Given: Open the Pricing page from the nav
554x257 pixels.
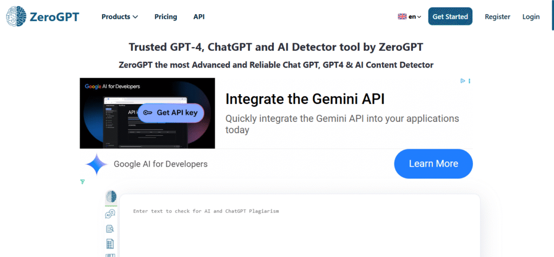Looking at the screenshot, I should [166, 17].
